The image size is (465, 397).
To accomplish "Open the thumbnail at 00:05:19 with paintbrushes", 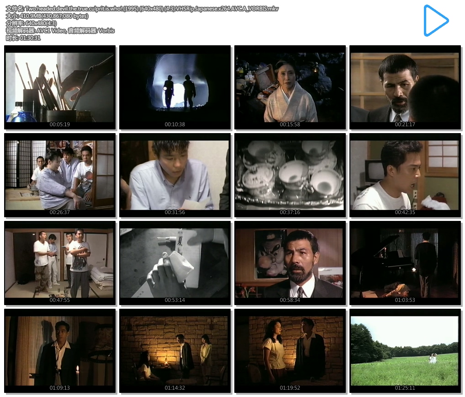I will coord(60,87).
